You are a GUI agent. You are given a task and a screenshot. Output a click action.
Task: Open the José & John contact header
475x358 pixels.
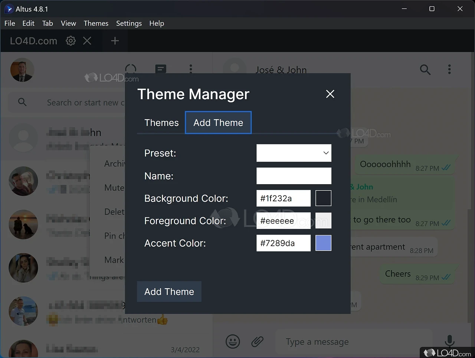tap(281, 70)
